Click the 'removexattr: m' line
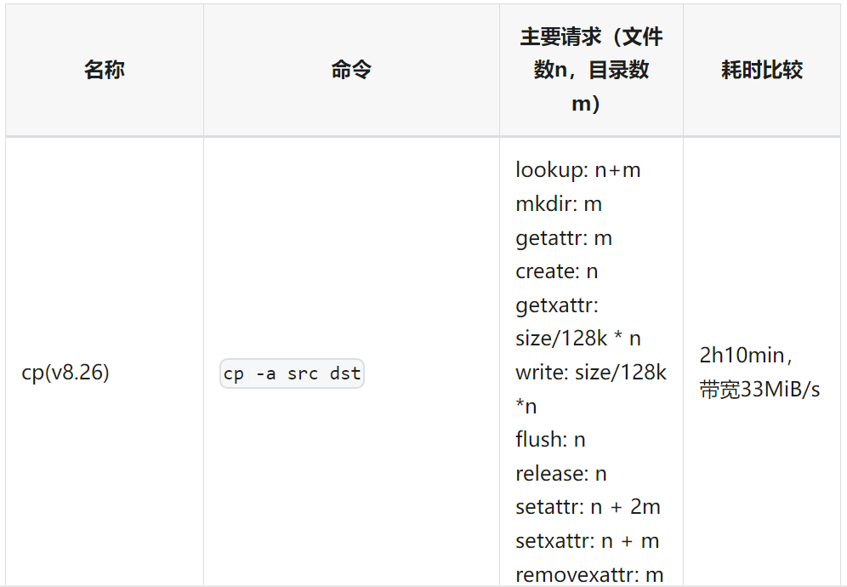 click(589, 574)
